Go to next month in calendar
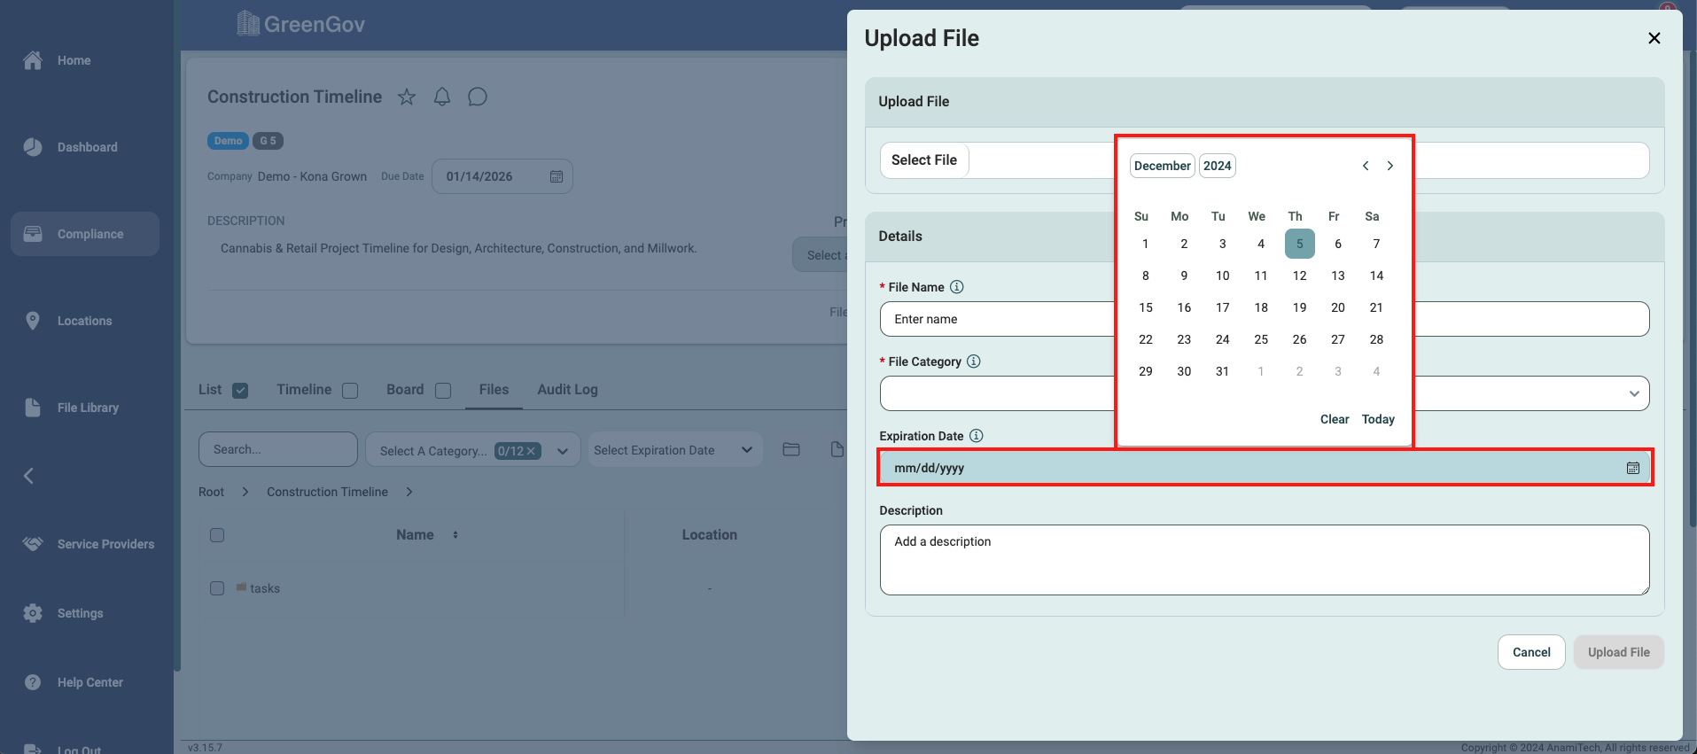The height and width of the screenshot is (754, 1697). pos(1390,166)
